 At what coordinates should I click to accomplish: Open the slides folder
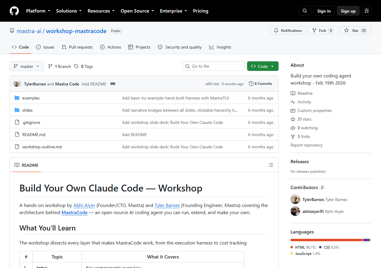click(27, 110)
